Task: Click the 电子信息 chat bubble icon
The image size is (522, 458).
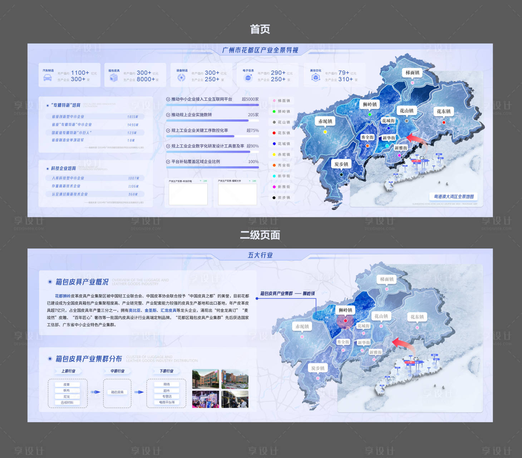Action: pos(248,78)
